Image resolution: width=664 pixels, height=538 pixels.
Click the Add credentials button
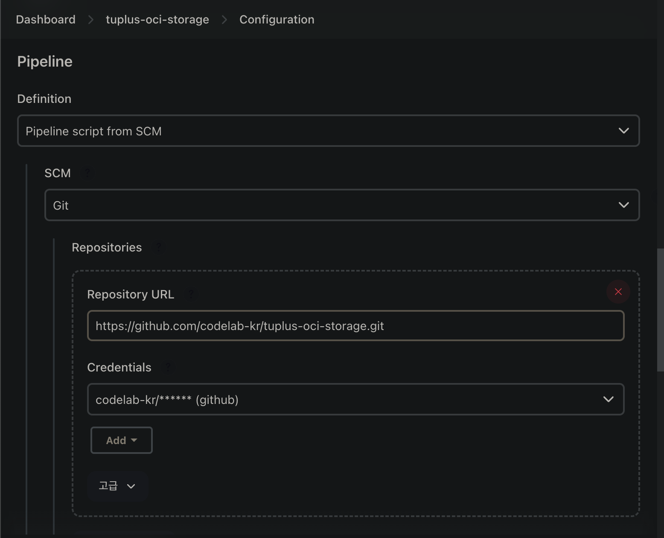pyautogui.click(x=121, y=440)
